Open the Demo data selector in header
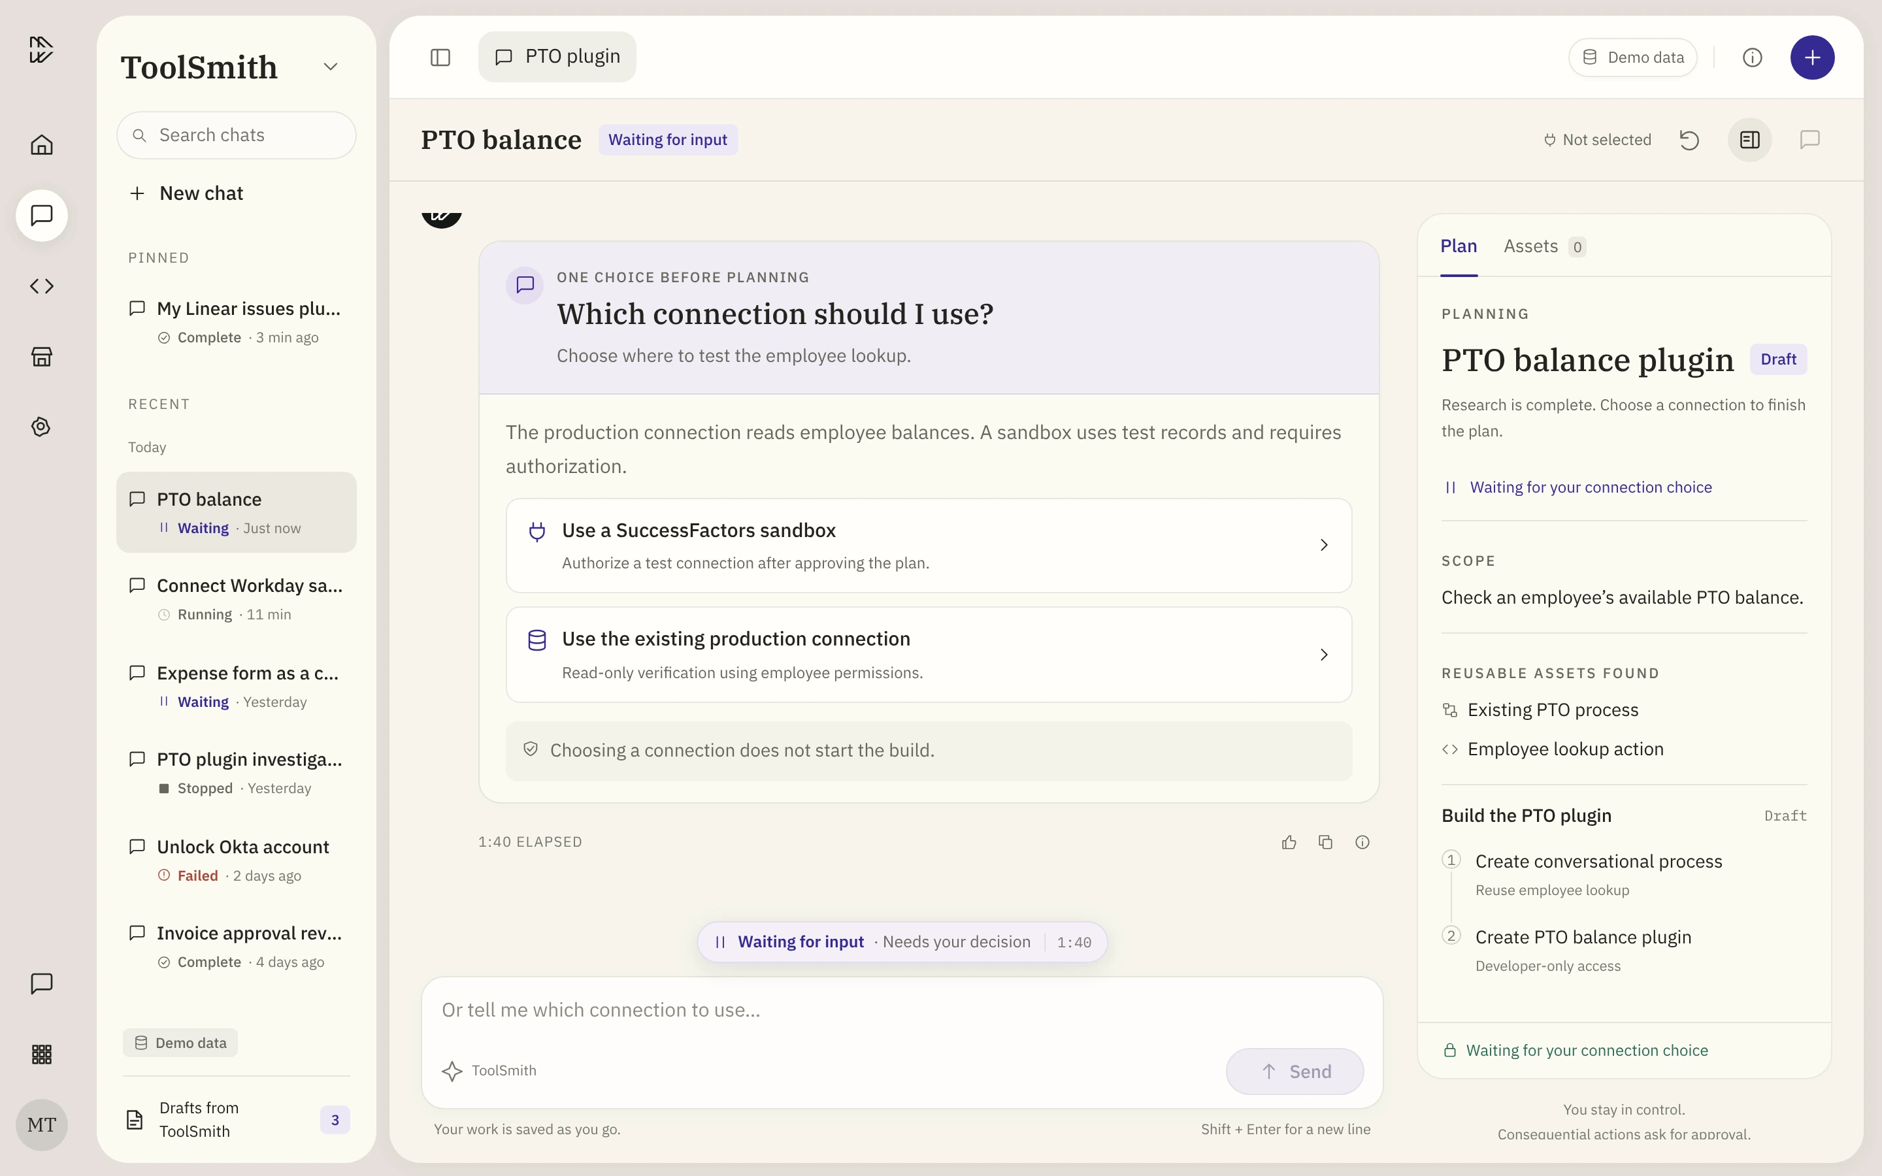1882x1176 pixels. tap(1632, 57)
